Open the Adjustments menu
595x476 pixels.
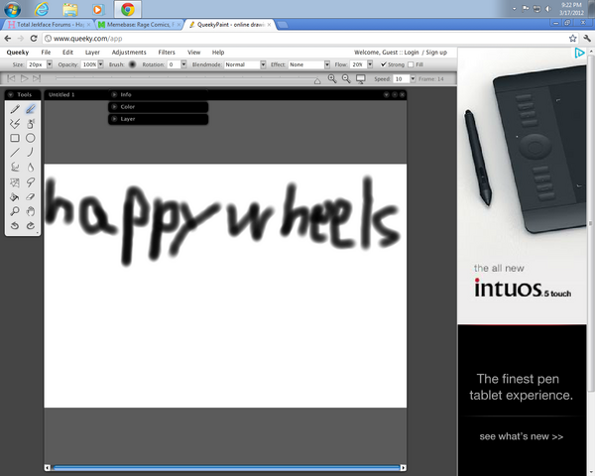pos(129,53)
